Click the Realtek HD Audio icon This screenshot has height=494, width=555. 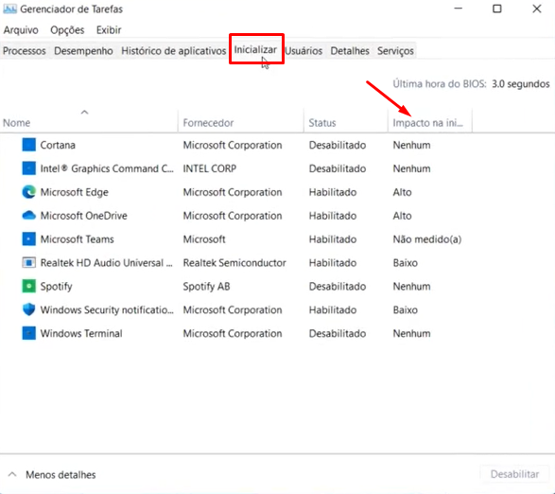pos(28,262)
